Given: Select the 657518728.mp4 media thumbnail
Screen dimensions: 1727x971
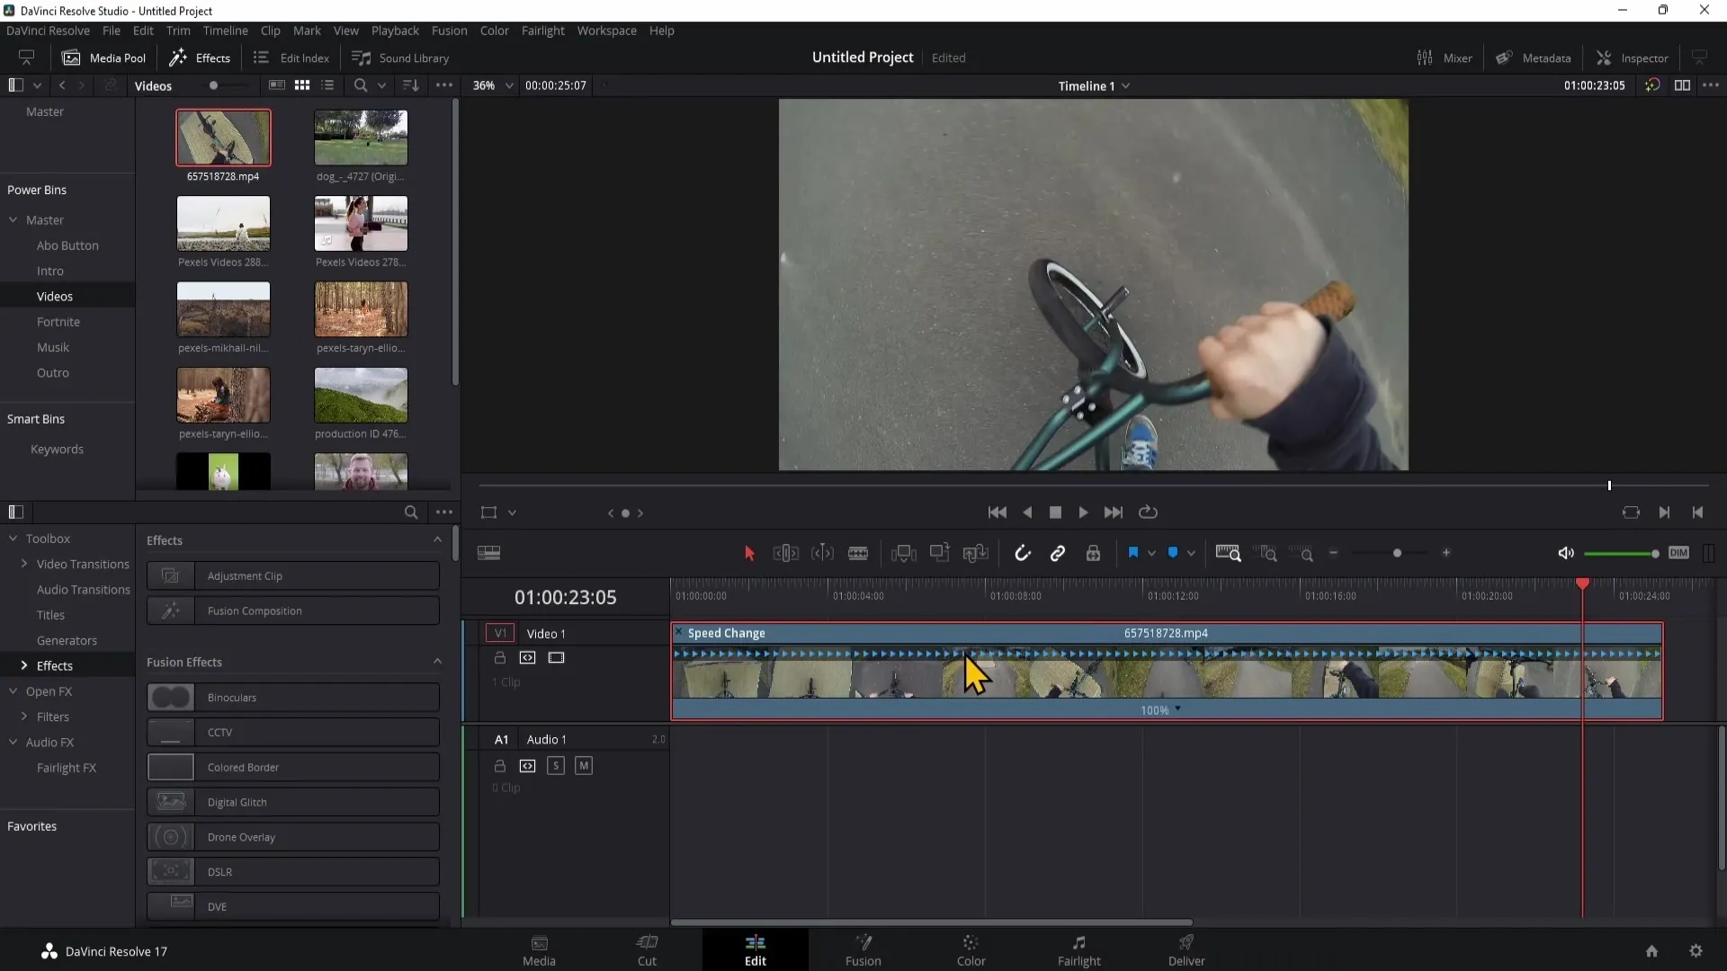Looking at the screenshot, I should click(x=223, y=138).
